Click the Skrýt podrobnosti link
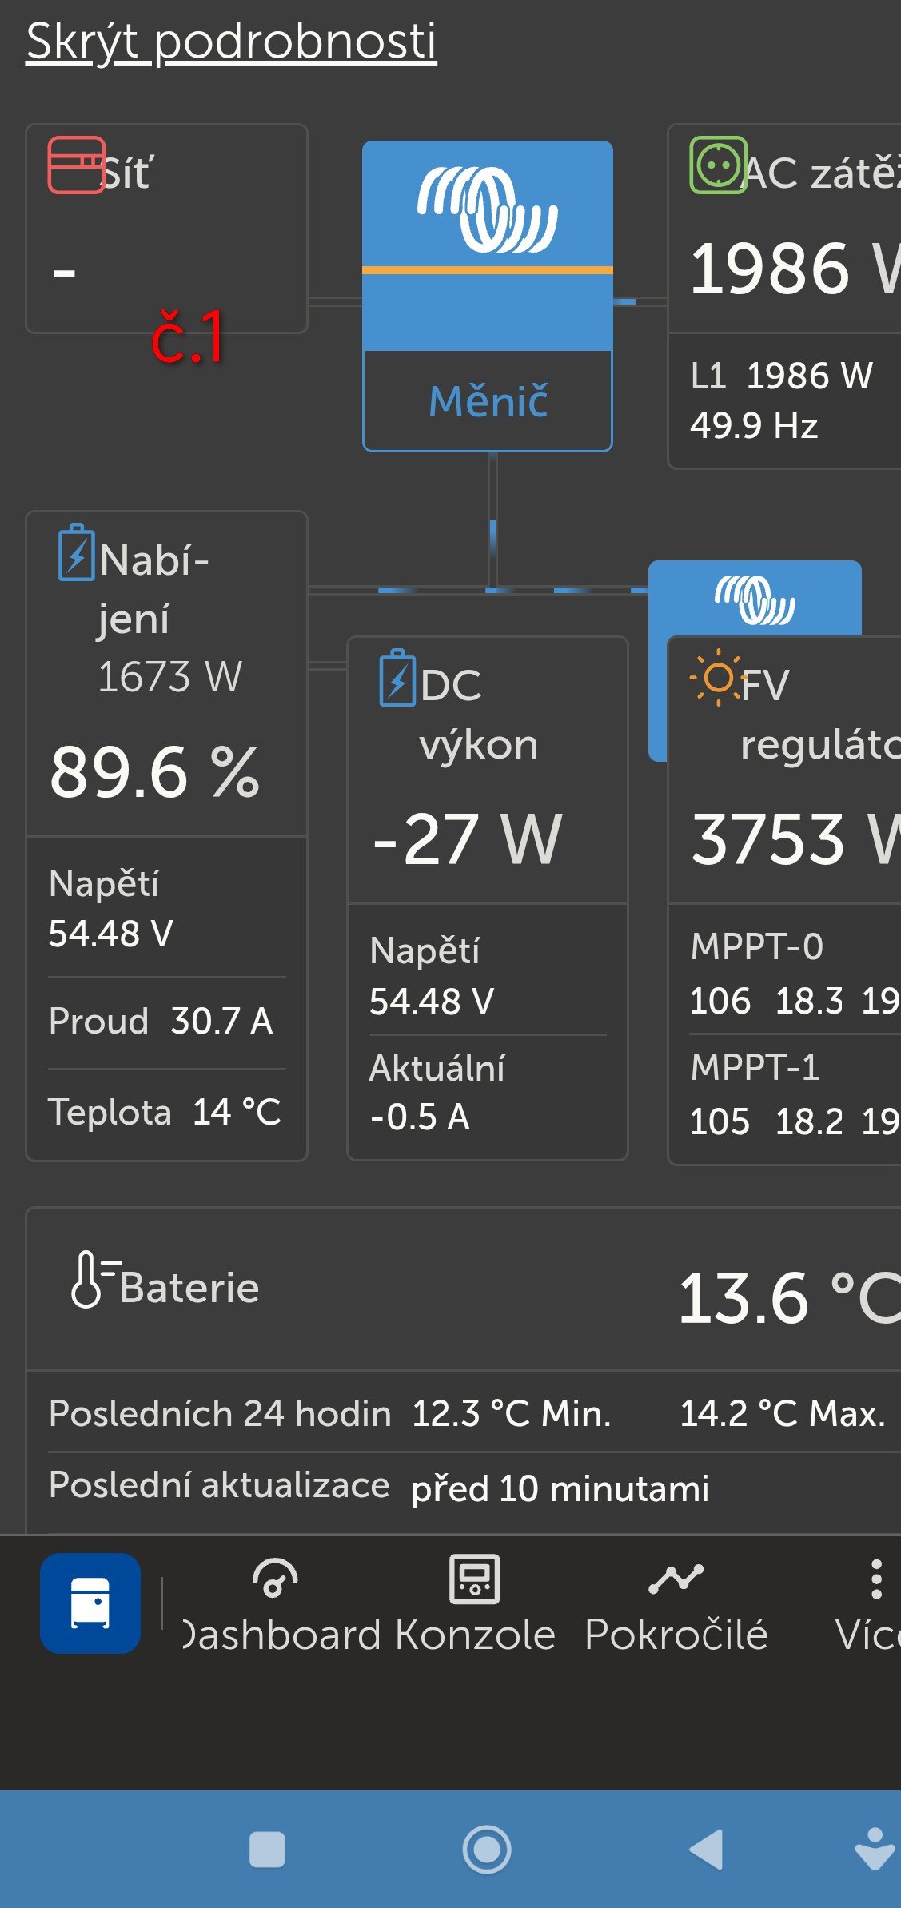The height and width of the screenshot is (1908, 901). tap(231, 42)
